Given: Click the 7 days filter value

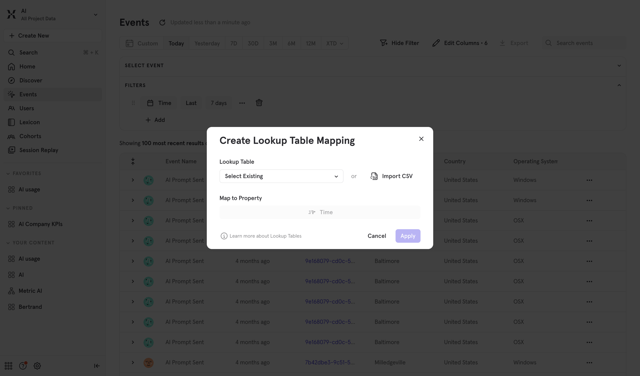Looking at the screenshot, I should click(218, 103).
